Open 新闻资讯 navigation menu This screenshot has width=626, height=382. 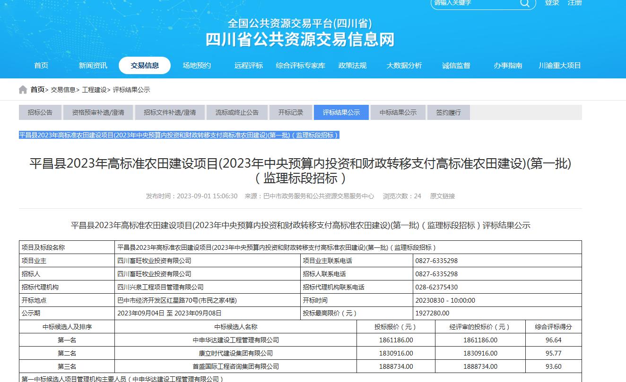[x=93, y=66]
